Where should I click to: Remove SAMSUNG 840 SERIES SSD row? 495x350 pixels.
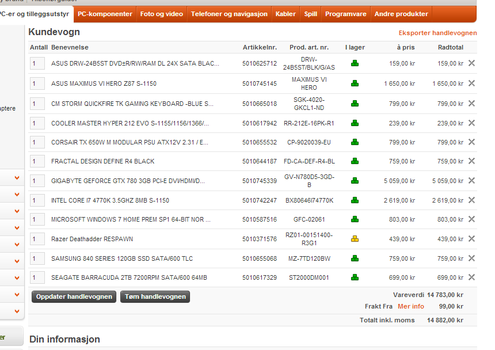(471, 258)
